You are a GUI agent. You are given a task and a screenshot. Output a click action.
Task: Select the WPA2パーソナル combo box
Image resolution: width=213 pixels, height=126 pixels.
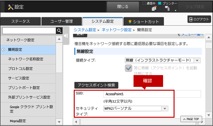pyautogui.click(x=136, y=108)
